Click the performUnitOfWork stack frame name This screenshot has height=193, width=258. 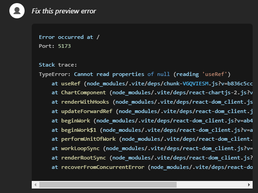point(89,139)
